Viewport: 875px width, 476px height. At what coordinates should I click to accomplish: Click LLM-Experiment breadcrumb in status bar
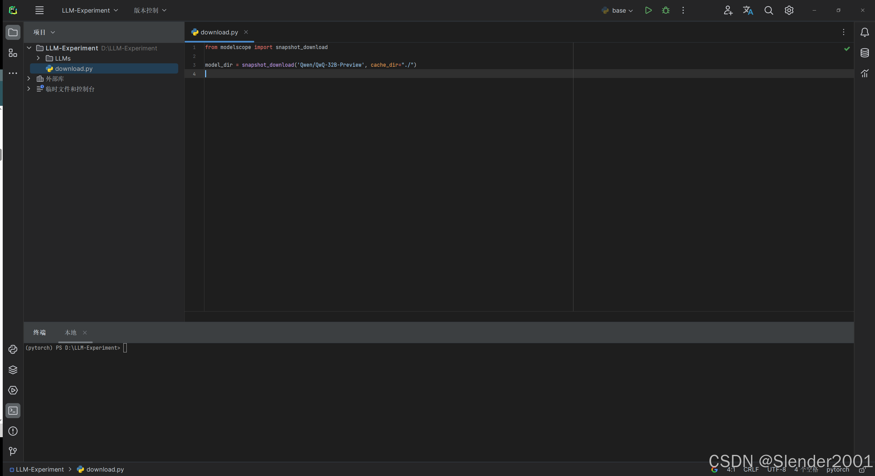tap(37, 470)
